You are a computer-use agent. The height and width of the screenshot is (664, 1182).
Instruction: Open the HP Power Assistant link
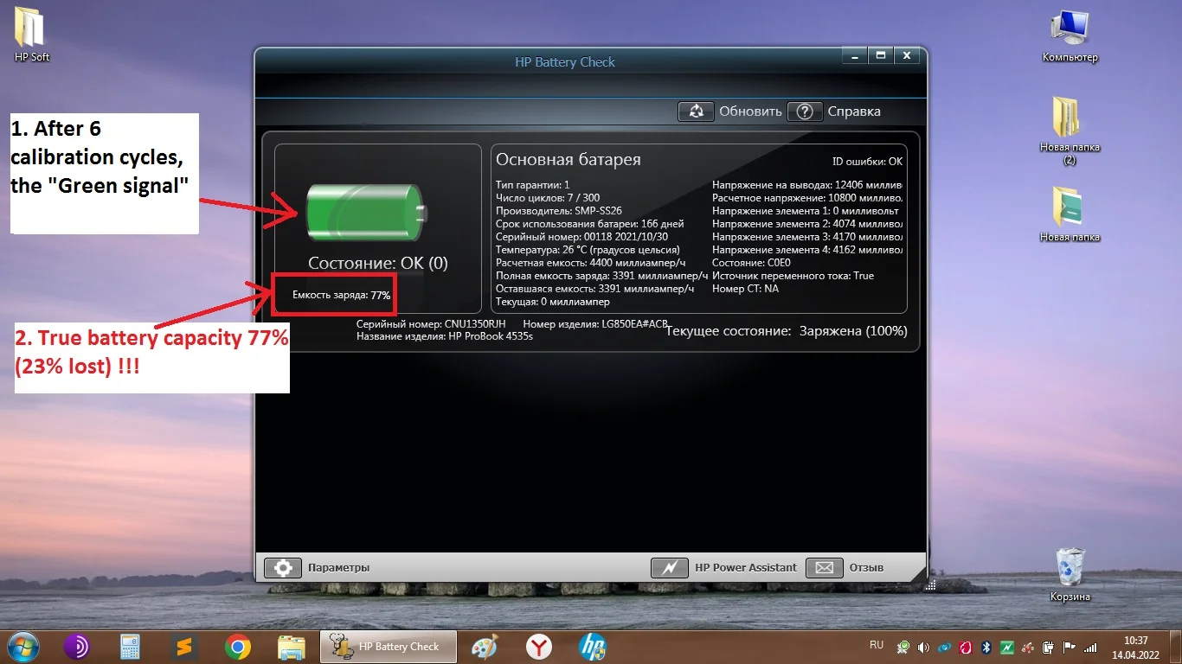[x=746, y=568]
